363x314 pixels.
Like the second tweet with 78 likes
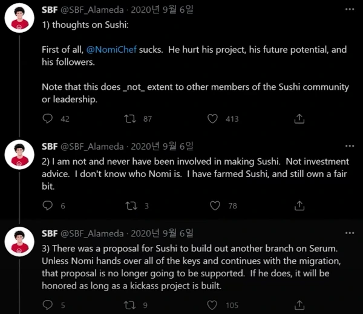coord(212,206)
